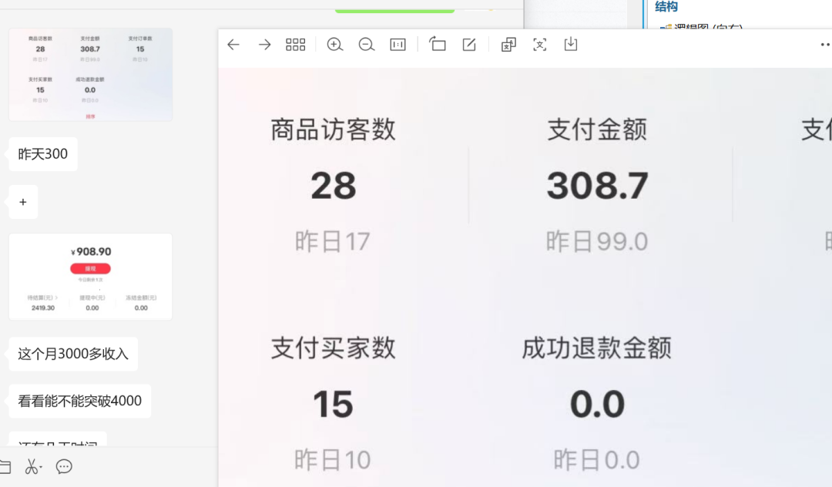Select the '+' chat message
Viewport: 832px width, 487px height.
[23, 202]
